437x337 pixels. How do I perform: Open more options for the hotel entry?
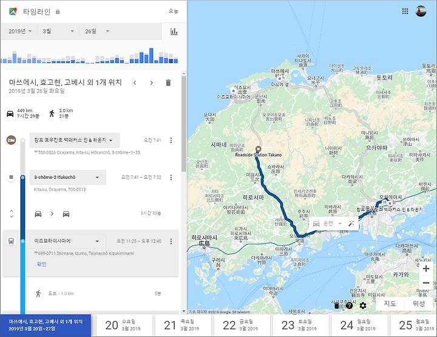pyautogui.click(x=171, y=140)
